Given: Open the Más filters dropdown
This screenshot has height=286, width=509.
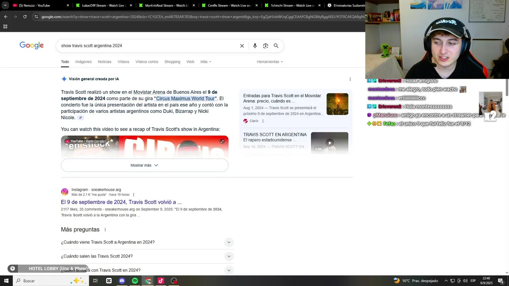Looking at the screenshot, I should tap(206, 62).
